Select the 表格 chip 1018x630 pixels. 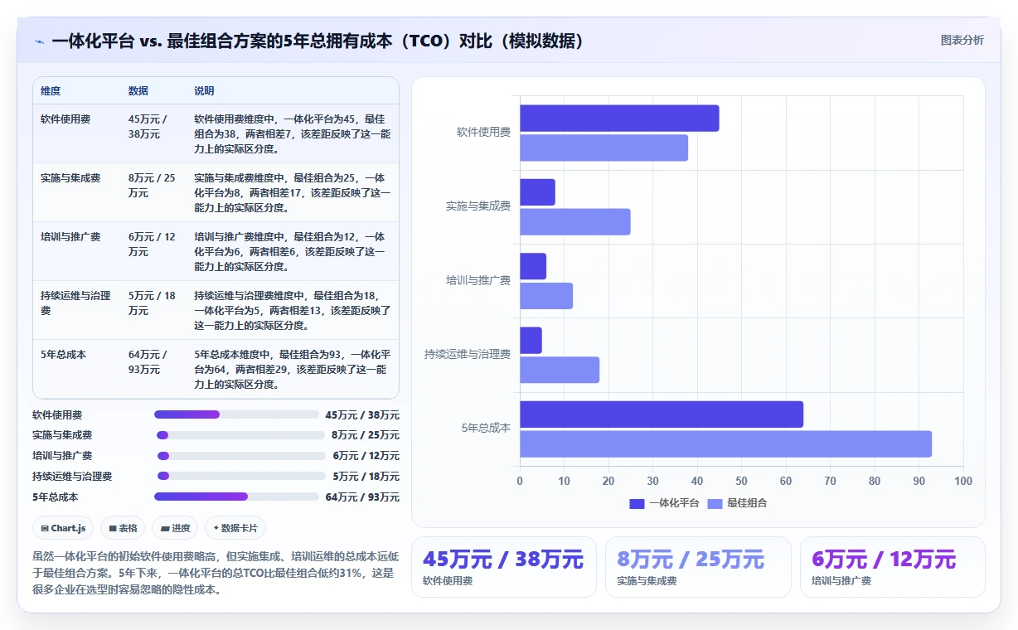click(x=123, y=528)
